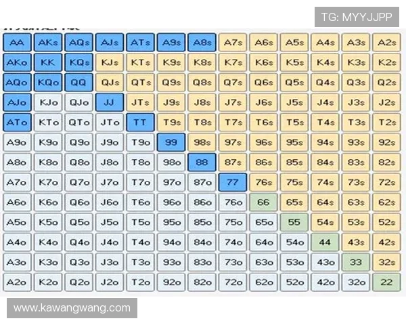This screenshot has height=325, width=406.
Task: Open the www.kawangwang.com link
Action: (72, 308)
